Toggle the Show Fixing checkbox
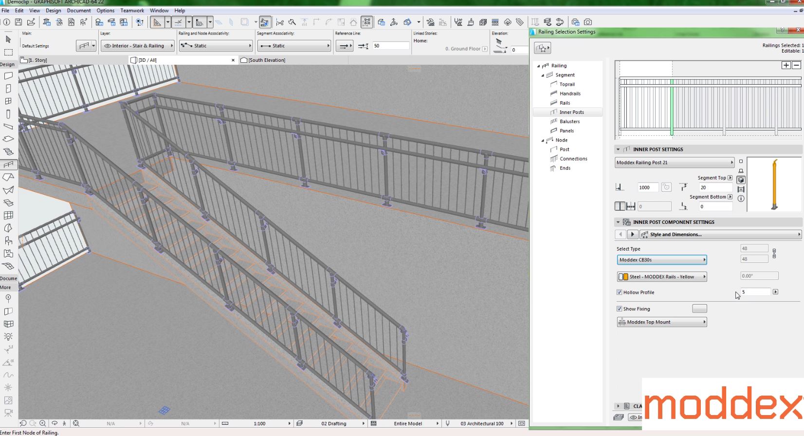This screenshot has height=436, width=804. click(619, 309)
